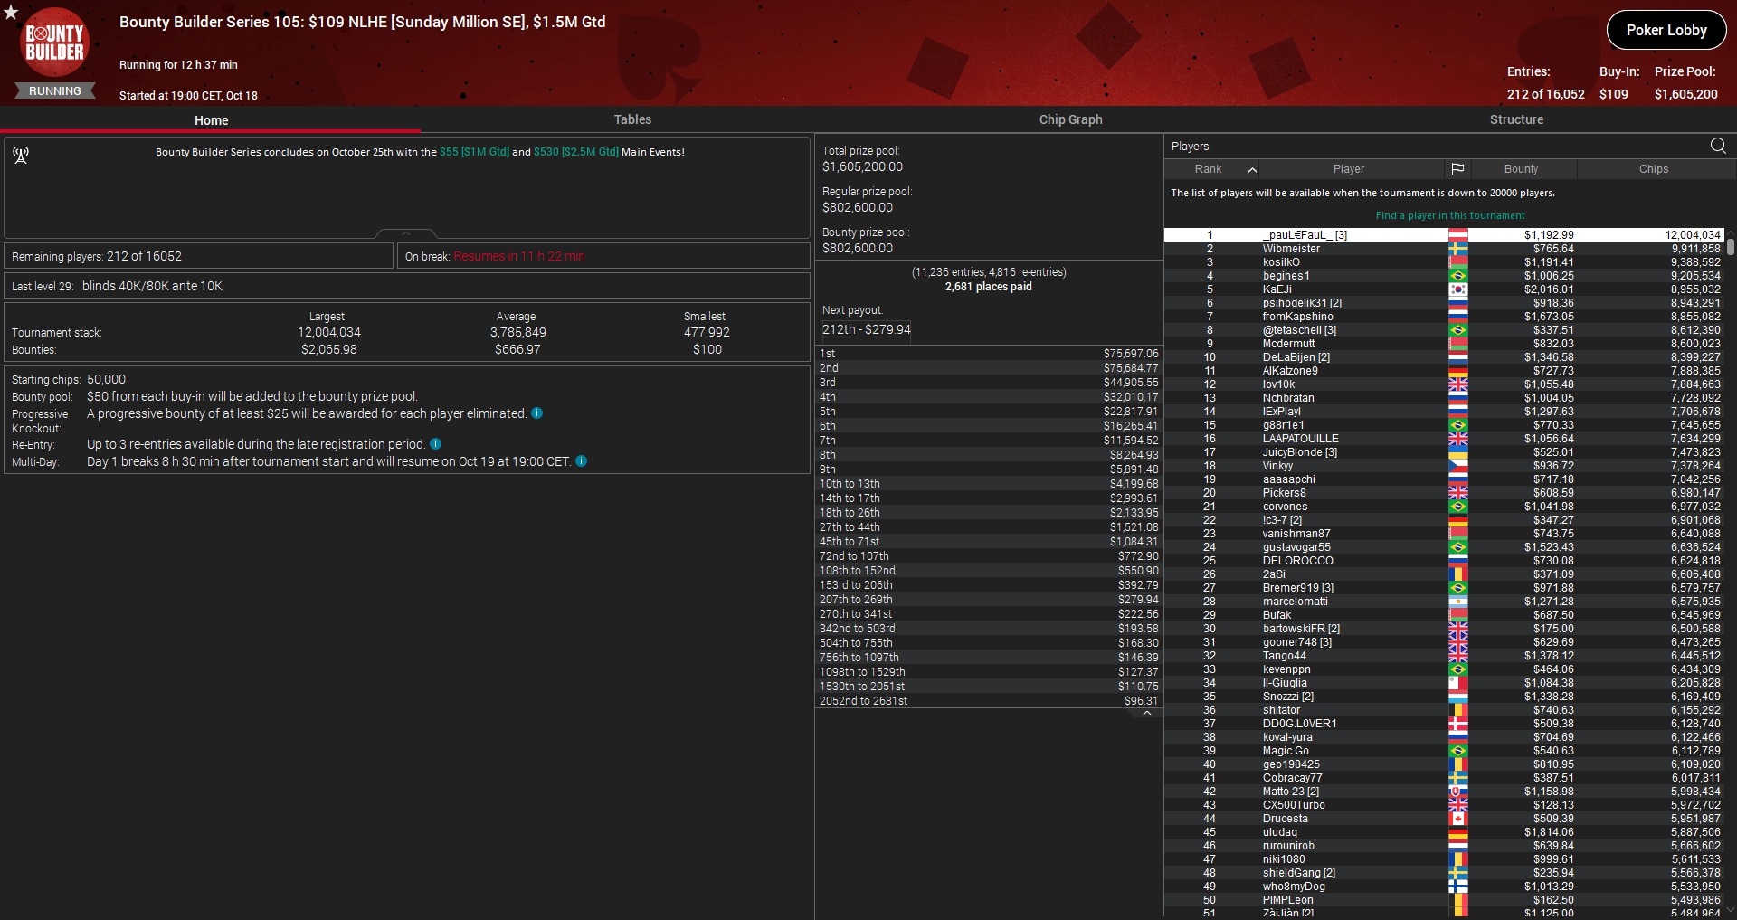Screen dimensions: 1737x920
Task: Click kosilkO's country flag
Action: click(1457, 262)
